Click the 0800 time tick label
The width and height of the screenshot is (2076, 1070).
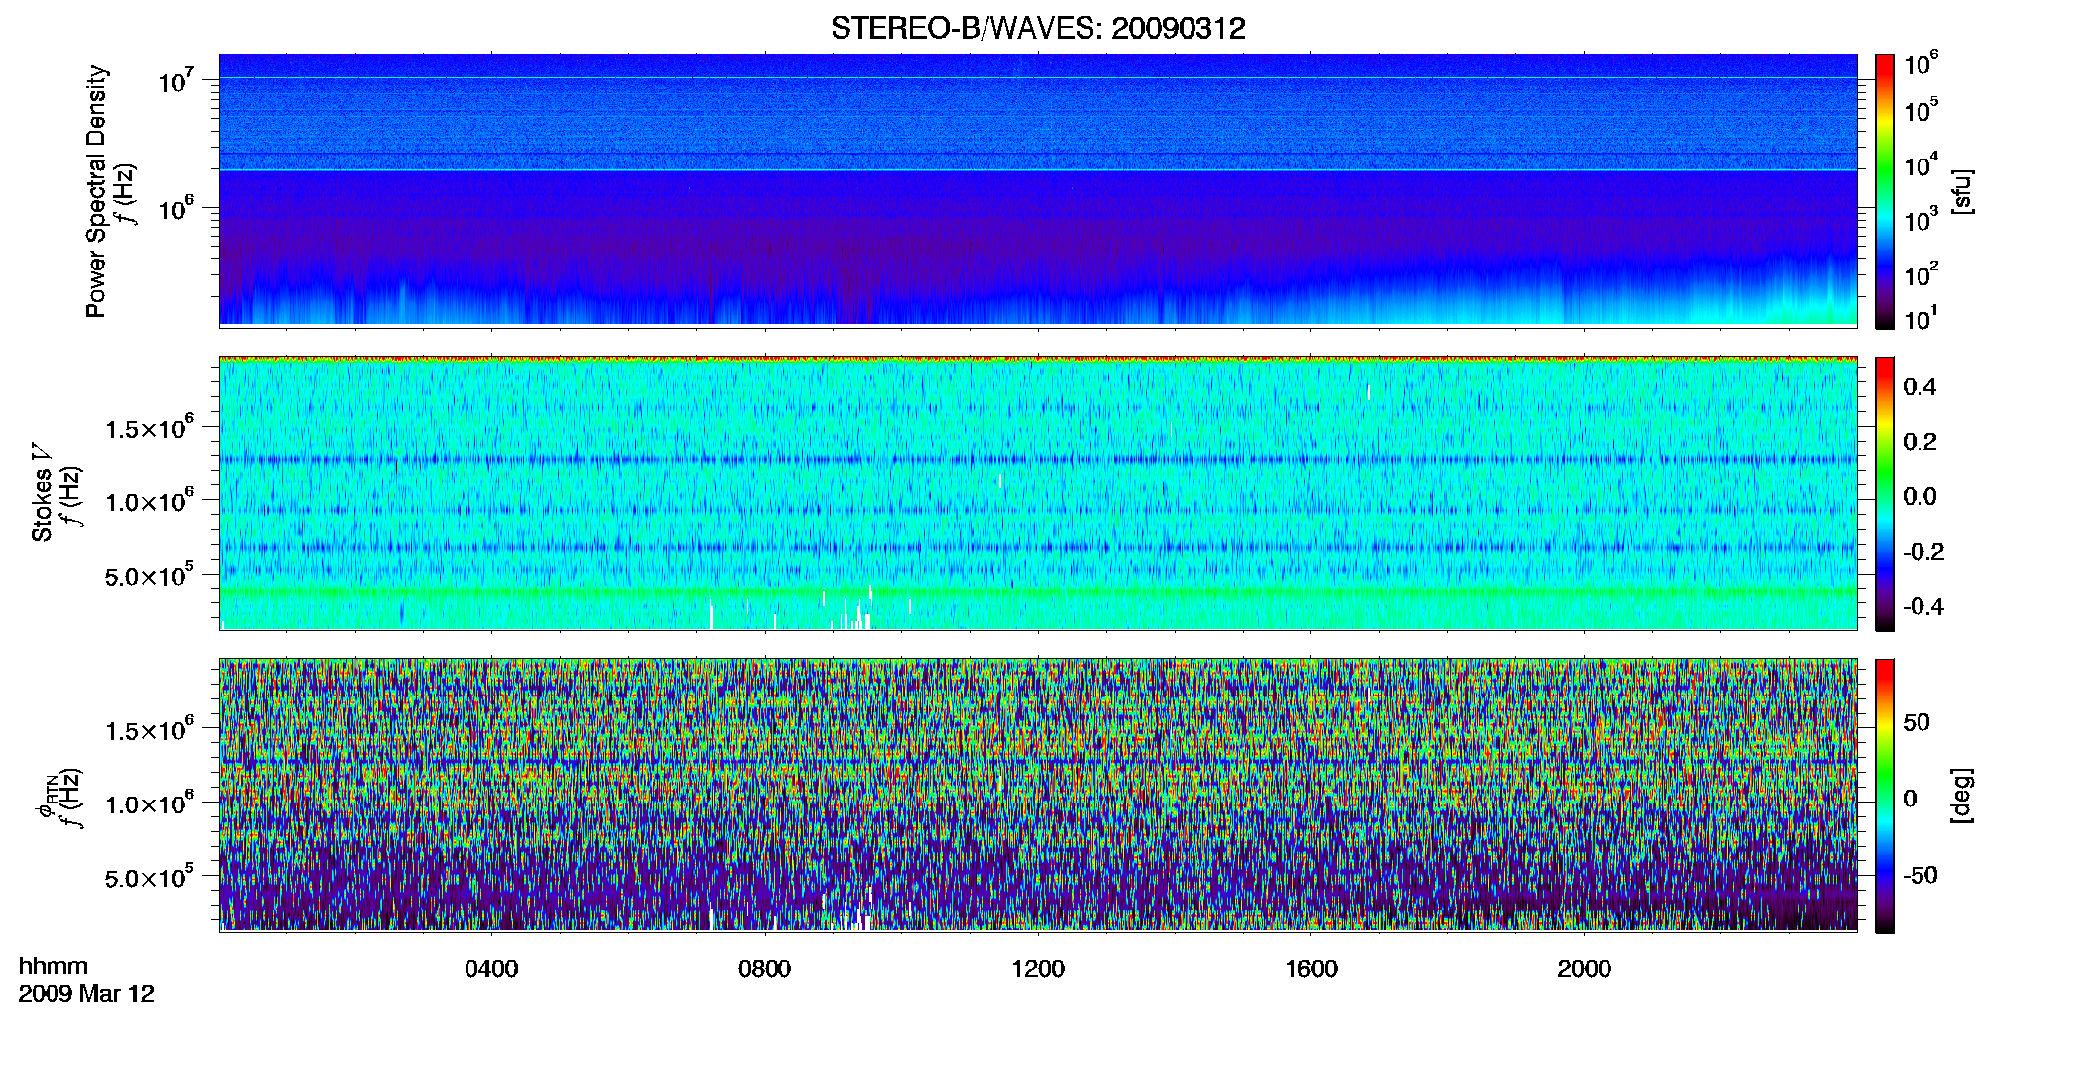[x=765, y=969]
